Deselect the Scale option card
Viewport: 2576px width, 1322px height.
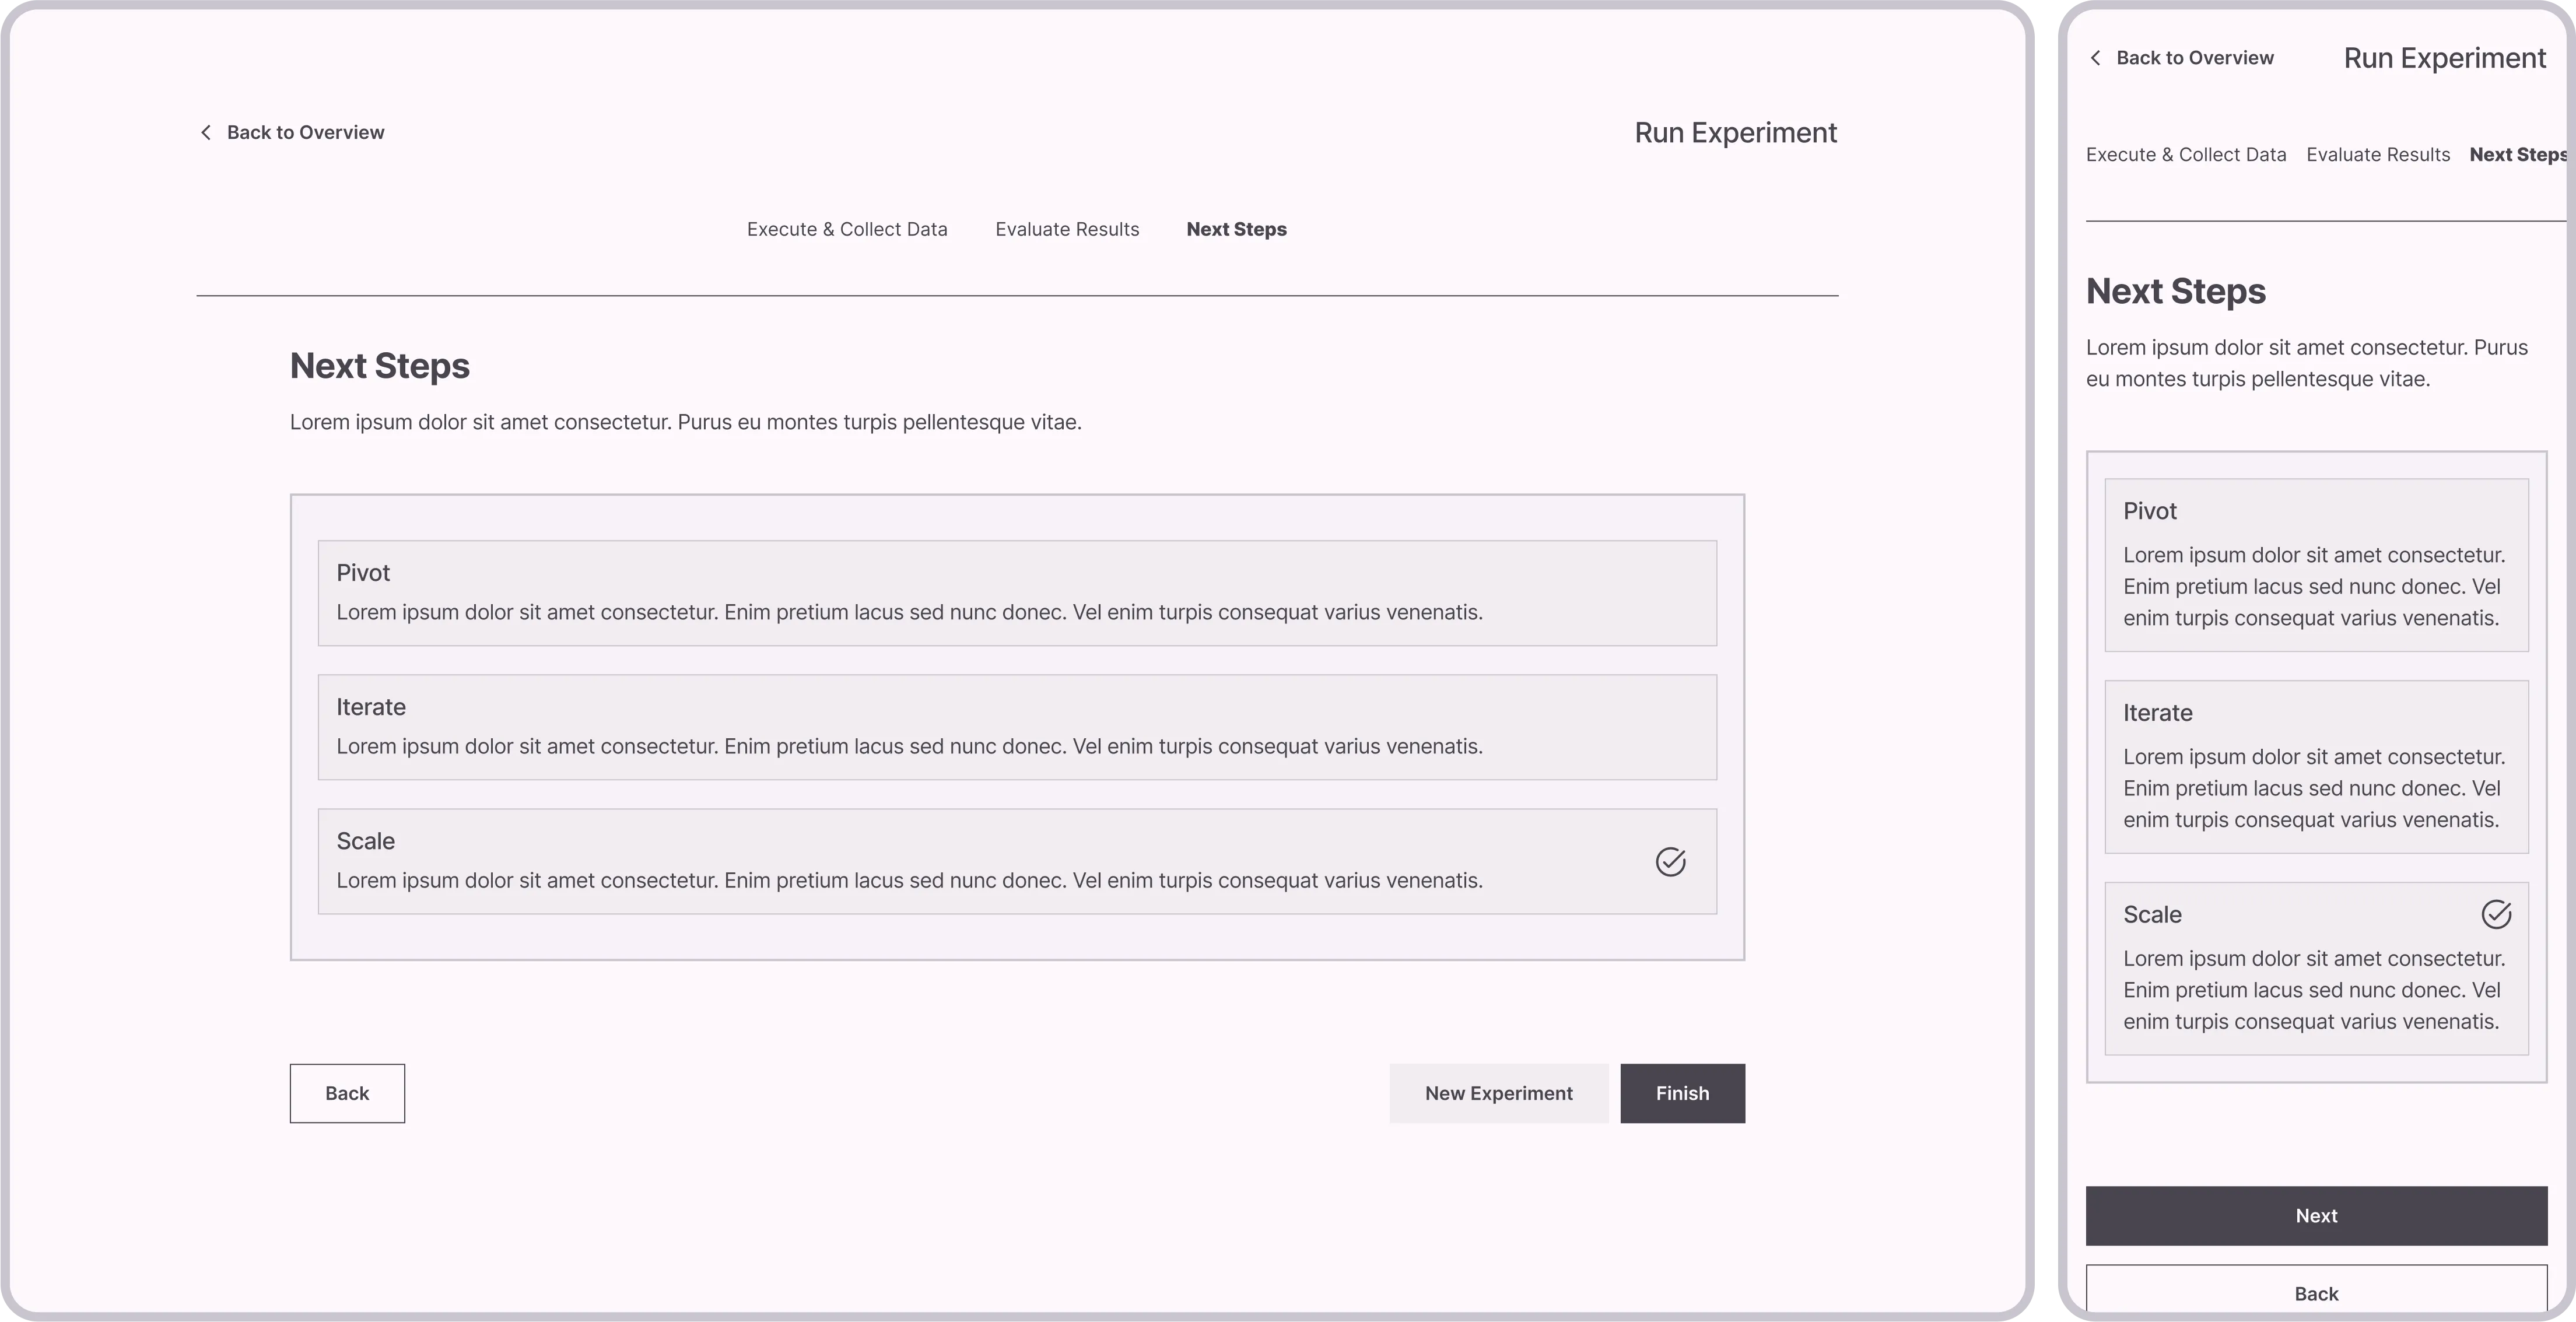(1015, 861)
